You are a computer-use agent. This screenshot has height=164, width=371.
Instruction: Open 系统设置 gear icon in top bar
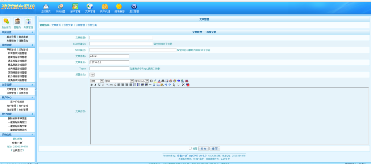[x=61, y=7]
